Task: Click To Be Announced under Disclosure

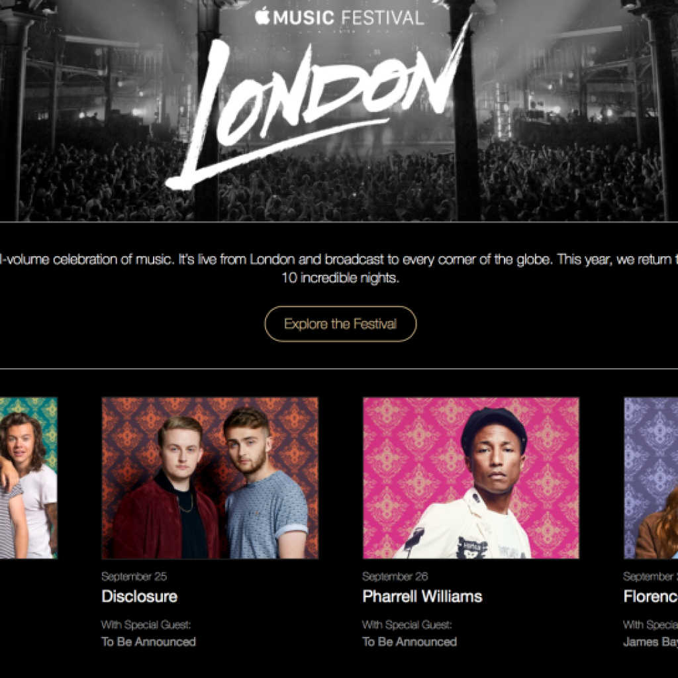Action: click(148, 642)
